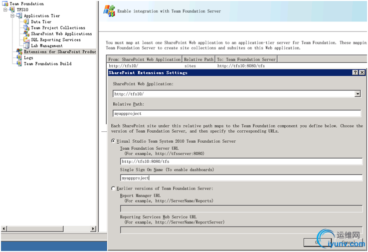The height and width of the screenshot is (252, 368).
Task: Select the http://tfs10/ mapping row cell
Action: point(124,66)
